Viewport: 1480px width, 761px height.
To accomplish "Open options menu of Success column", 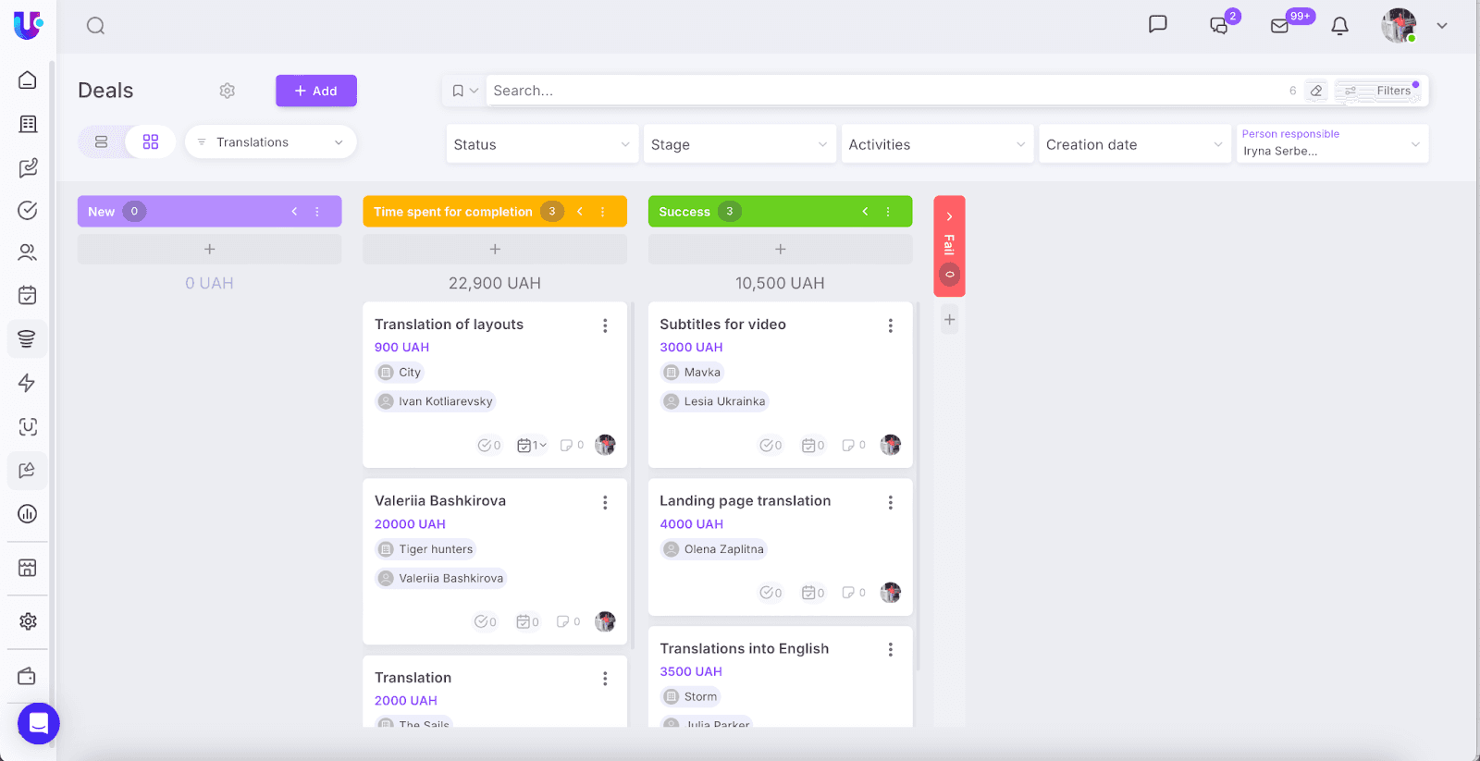I will (x=888, y=212).
